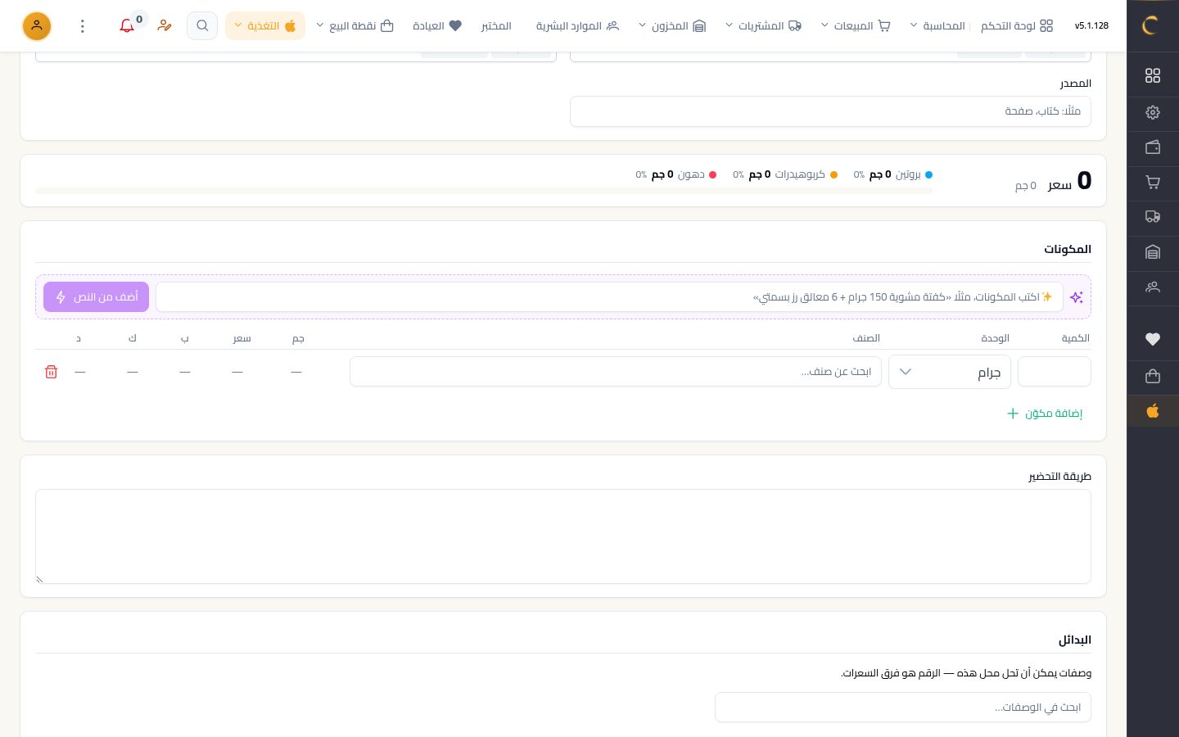Expand the نقطة البيع menu
This screenshot has width=1179, height=737.
[x=355, y=26]
